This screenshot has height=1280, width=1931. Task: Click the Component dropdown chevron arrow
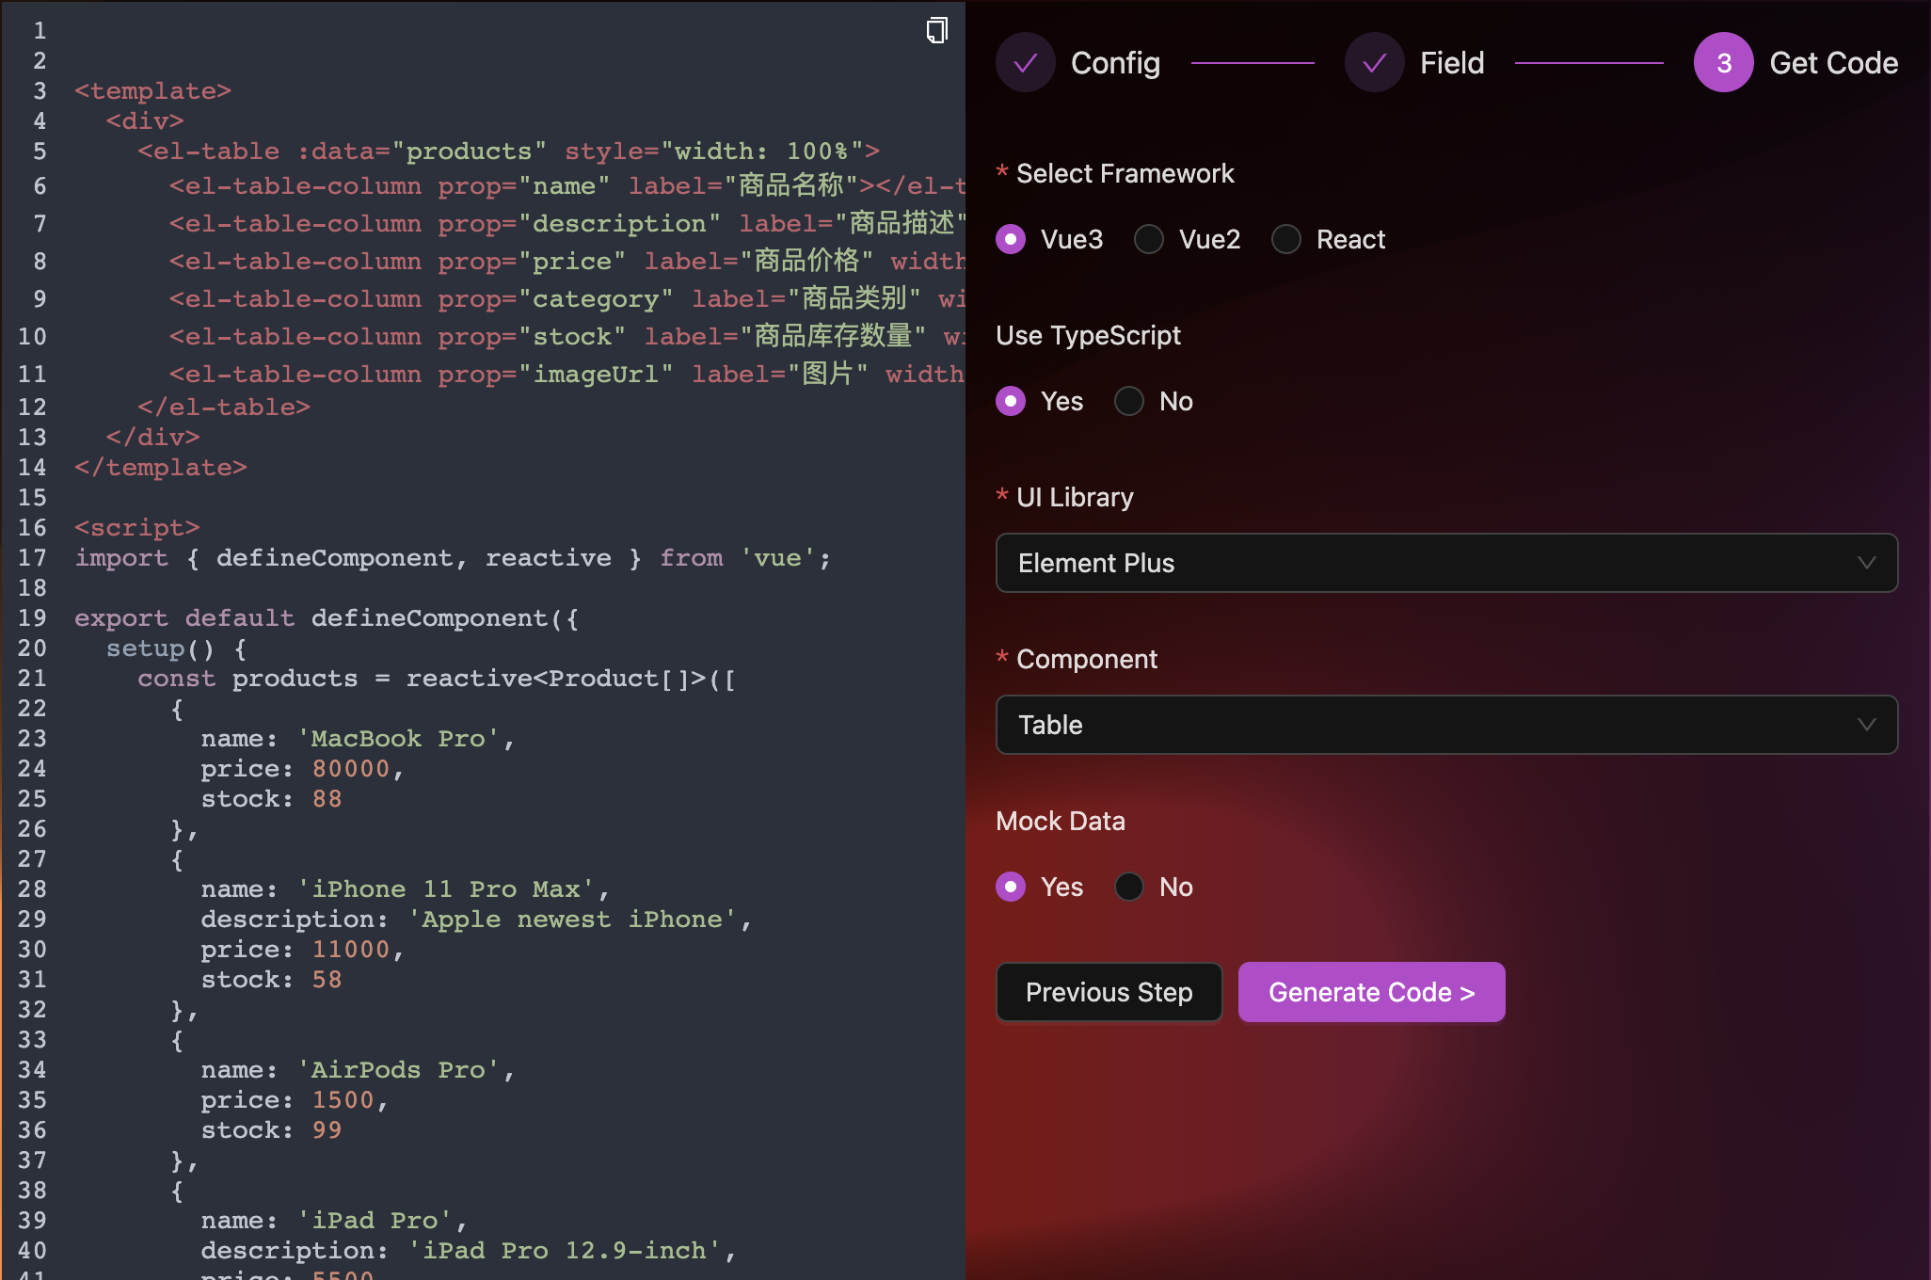(x=1867, y=725)
